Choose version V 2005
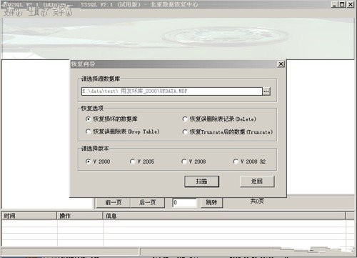 pyautogui.click(x=142, y=162)
